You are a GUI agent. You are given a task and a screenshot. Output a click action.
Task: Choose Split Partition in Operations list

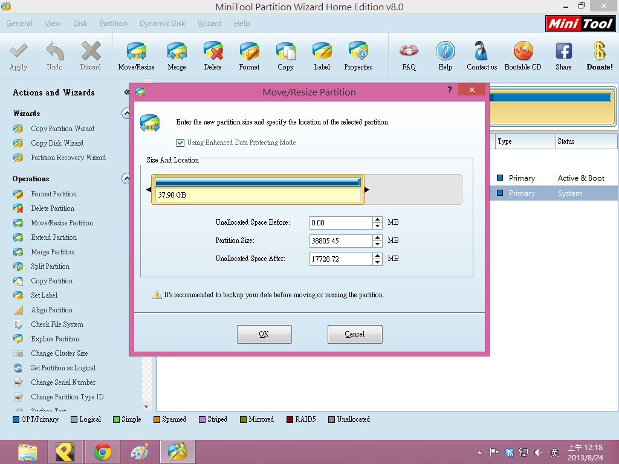tap(50, 266)
